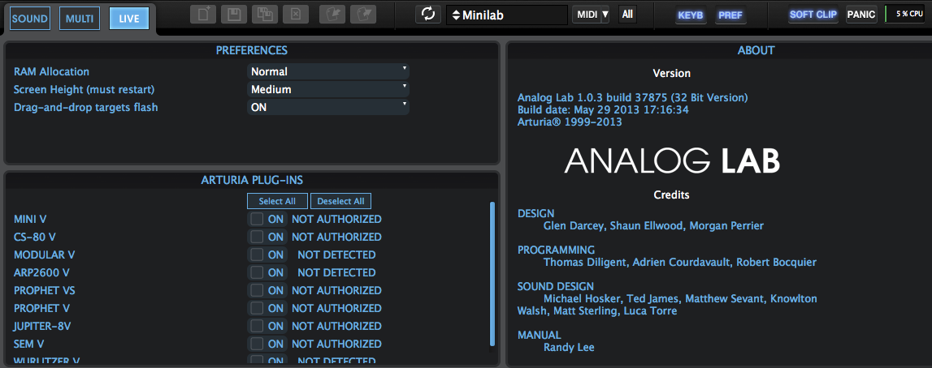The width and height of the screenshot is (932, 368).
Task: Click NOT AUTHORIZED status beside MINI V
Action: click(336, 219)
